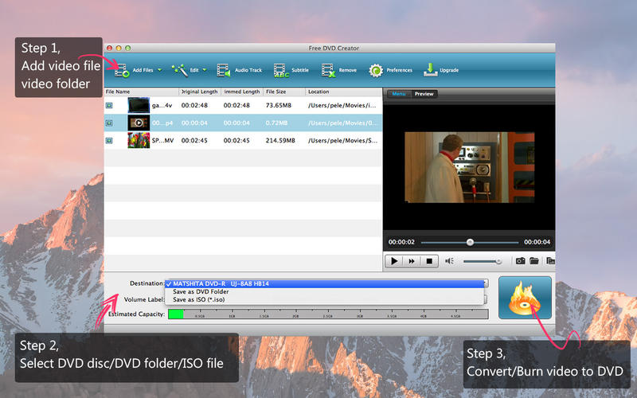Open Preferences gear icon
This screenshot has height=398, width=637.
376,70
